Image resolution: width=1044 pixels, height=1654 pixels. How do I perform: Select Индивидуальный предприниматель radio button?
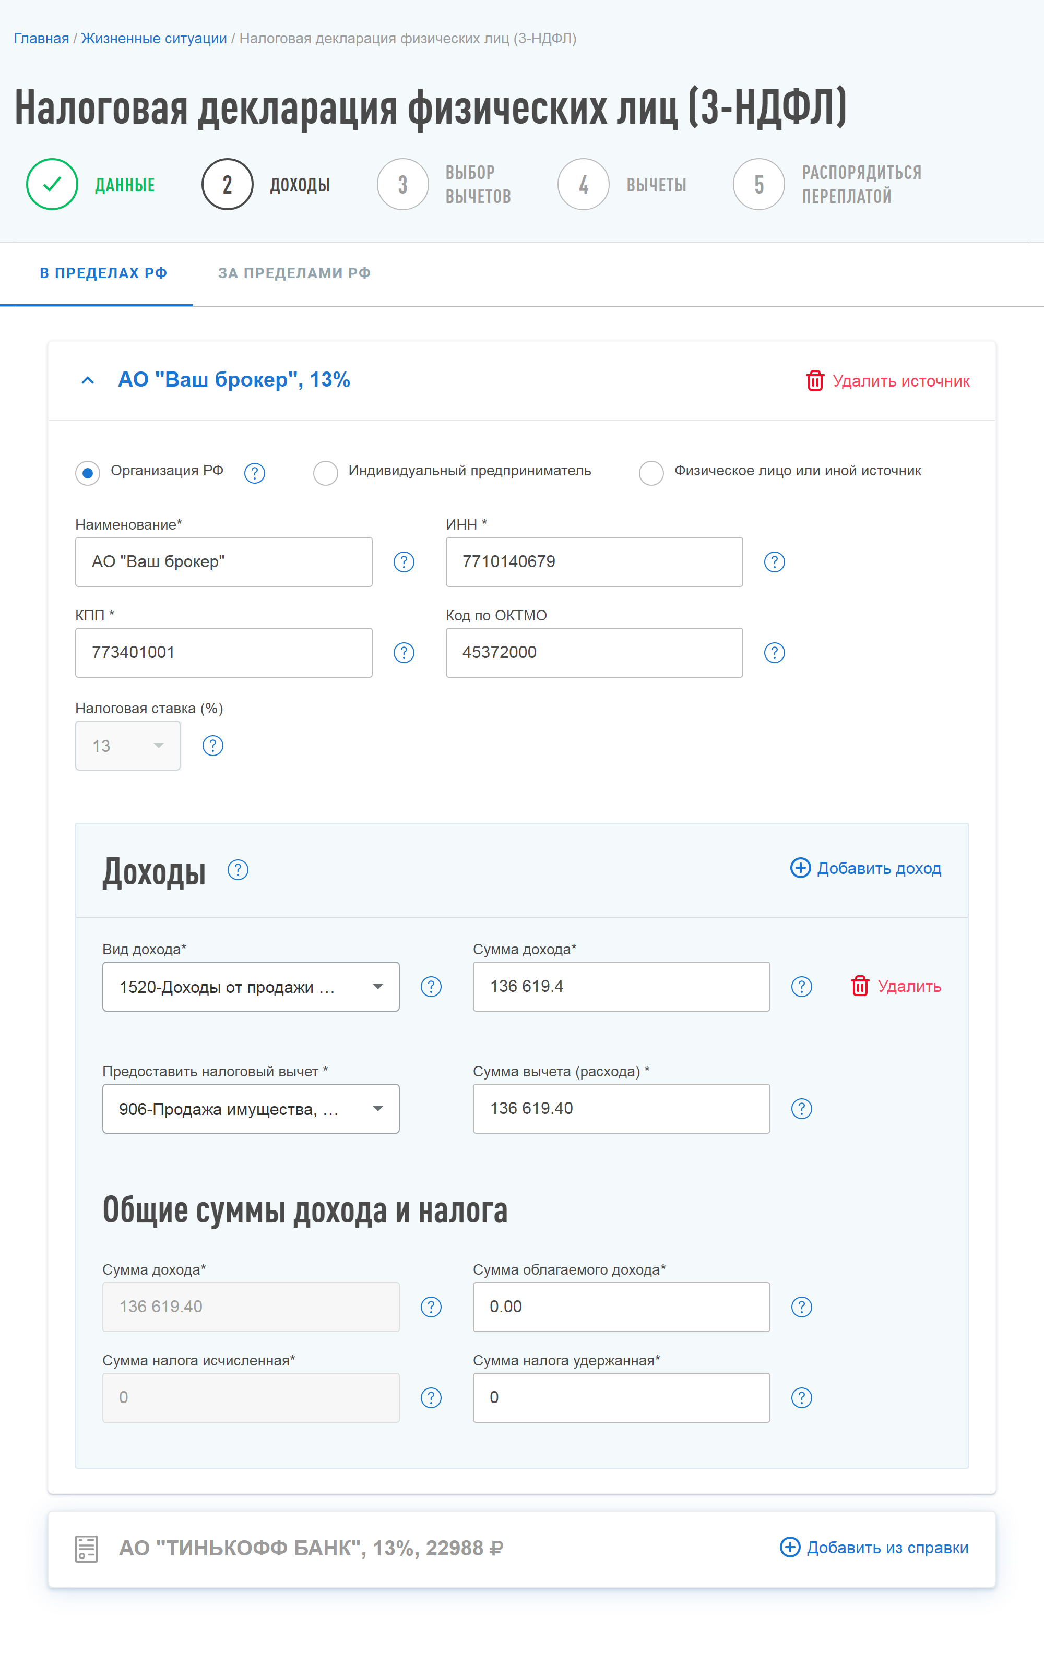pos(325,473)
